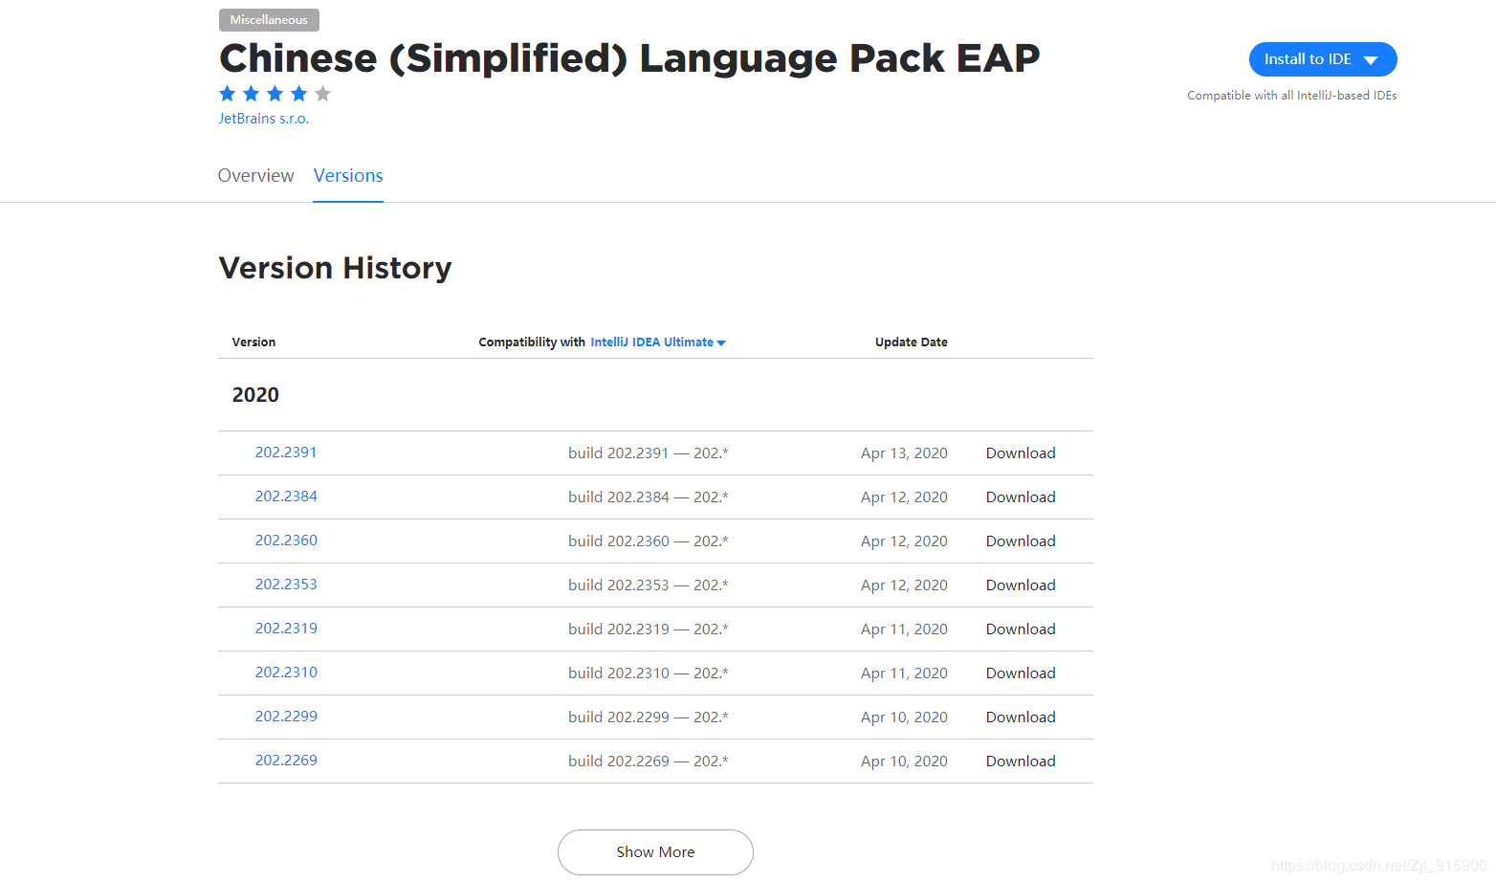The width and height of the screenshot is (1496, 883).
Task: Switch to the Overview tab
Action: [255, 175]
